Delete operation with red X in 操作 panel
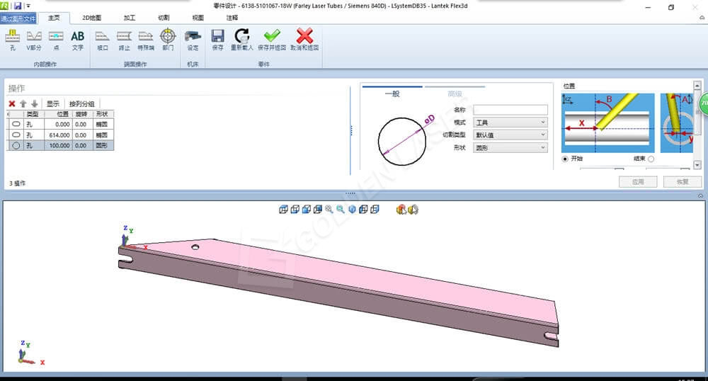The height and width of the screenshot is (381, 708). [x=12, y=103]
